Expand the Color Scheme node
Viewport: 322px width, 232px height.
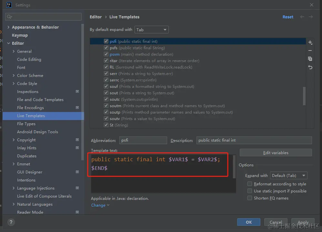pos(14,75)
